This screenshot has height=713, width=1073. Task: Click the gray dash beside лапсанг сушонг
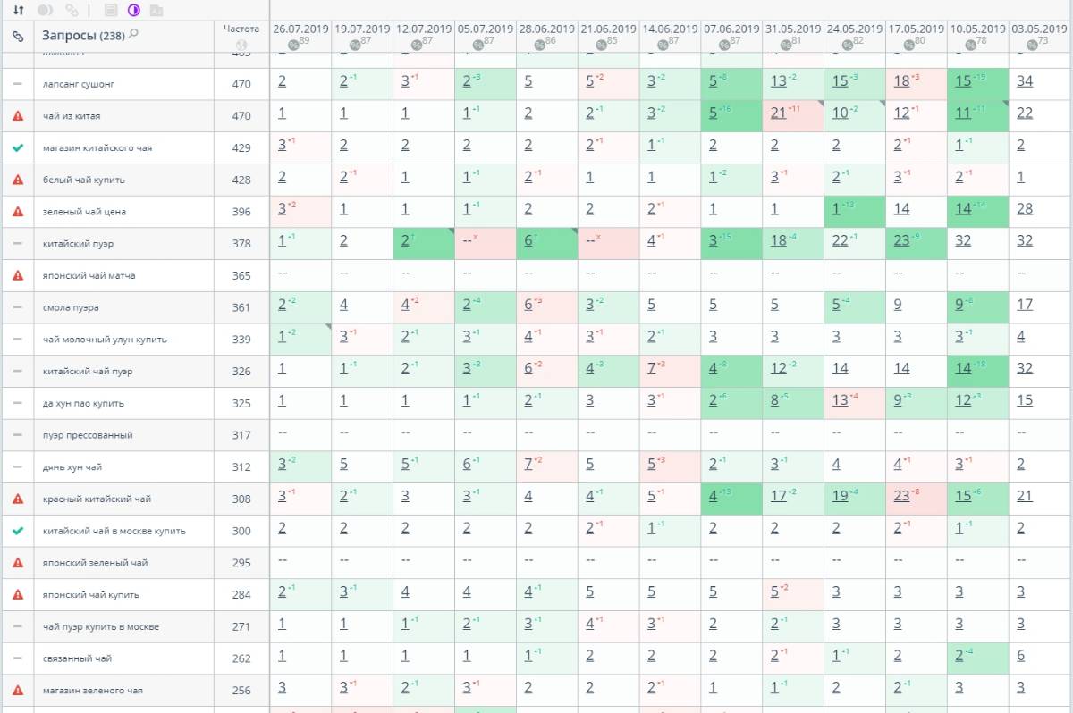[x=18, y=84]
